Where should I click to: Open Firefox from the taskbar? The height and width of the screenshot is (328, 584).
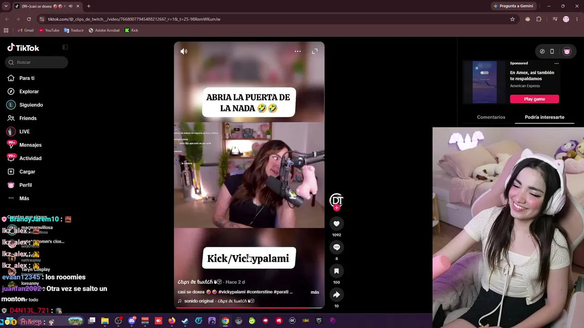pyautogui.click(x=172, y=321)
